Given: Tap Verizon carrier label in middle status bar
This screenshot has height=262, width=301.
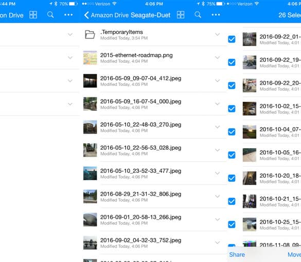Looking at the screenshot, I should pyautogui.click(x=102, y=4).
